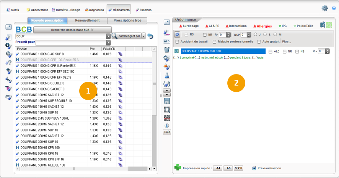Click the R= stepper on the DOLIPRANE line
339x178 pixels.
point(327,51)
